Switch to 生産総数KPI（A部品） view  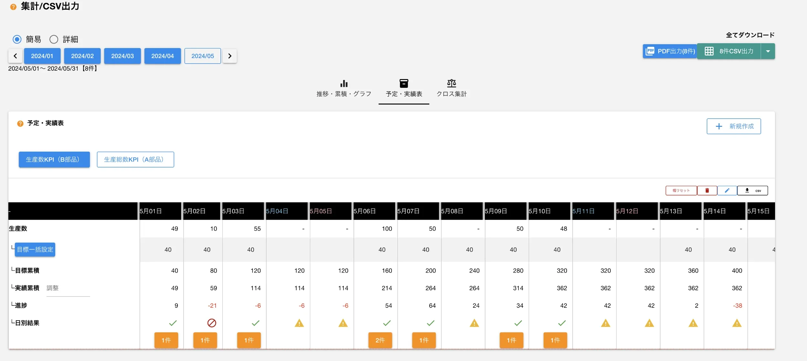click(x=135, y=160)
